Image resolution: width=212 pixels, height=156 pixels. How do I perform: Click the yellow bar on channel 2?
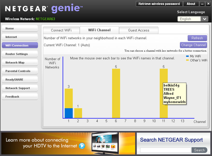coord(78,113)
